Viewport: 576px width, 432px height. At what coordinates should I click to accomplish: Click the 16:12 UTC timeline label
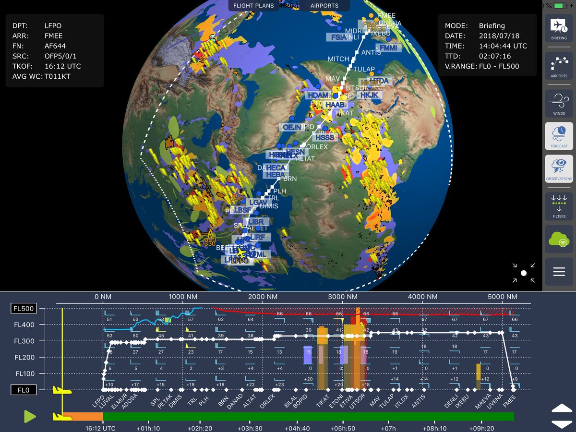(100, 428)
